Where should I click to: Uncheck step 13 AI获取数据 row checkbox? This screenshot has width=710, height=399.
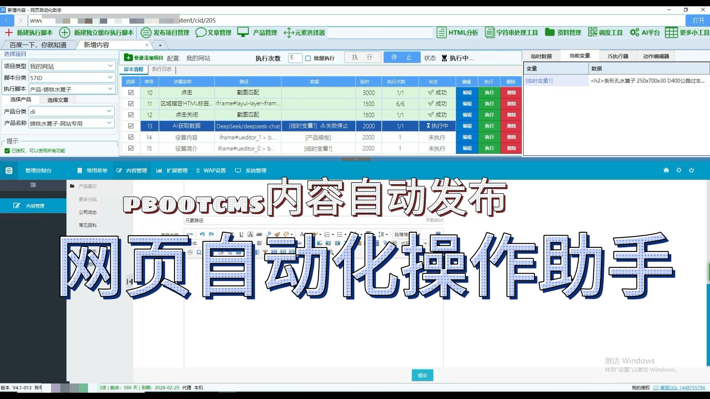tap(131, 126)
